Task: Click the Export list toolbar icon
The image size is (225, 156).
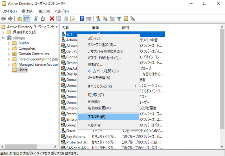Action: tap(73, 19)
